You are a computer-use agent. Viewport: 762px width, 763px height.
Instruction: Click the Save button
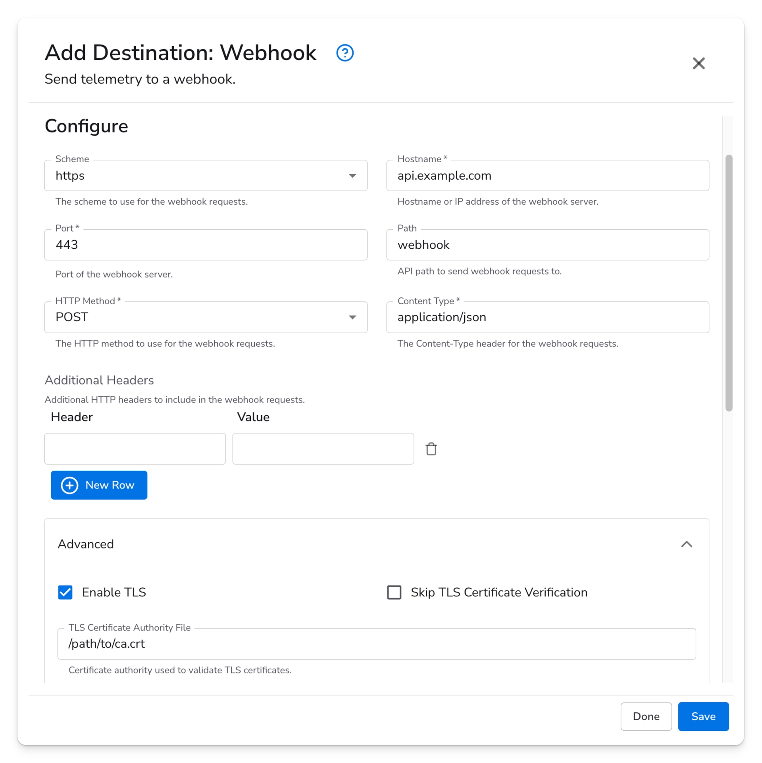(x=703, y=716)
